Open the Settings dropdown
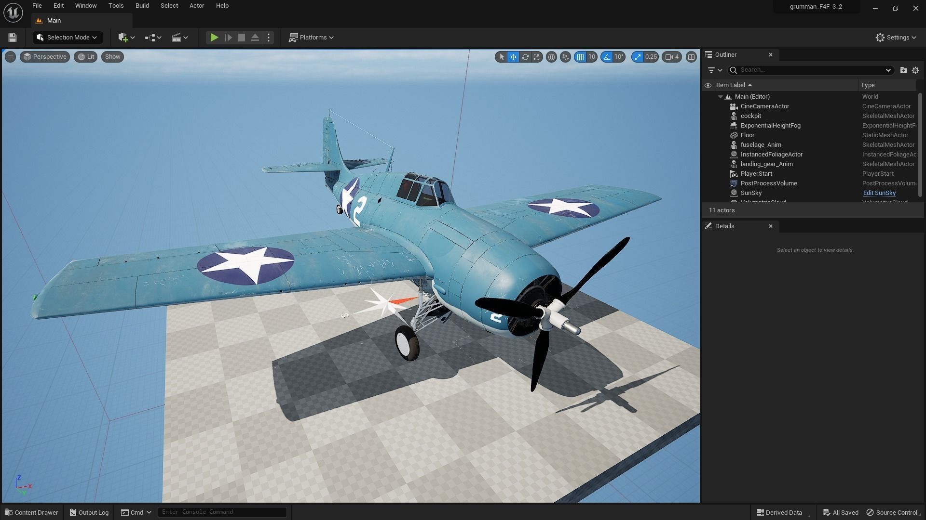This screenshot has height=520, width=926. pyautogui.click(x=896, y=38)
